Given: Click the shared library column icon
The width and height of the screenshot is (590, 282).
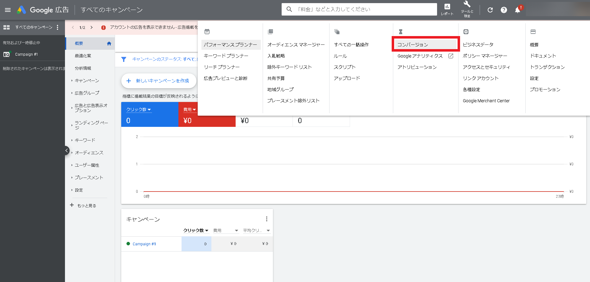Looking at the screenshot, I should click(x=270, y=32).
